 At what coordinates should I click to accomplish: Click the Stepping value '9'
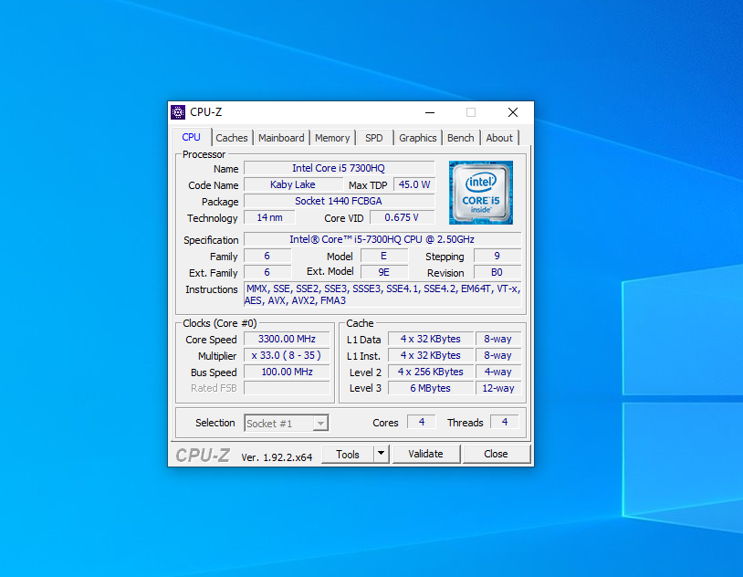[497, 256]
